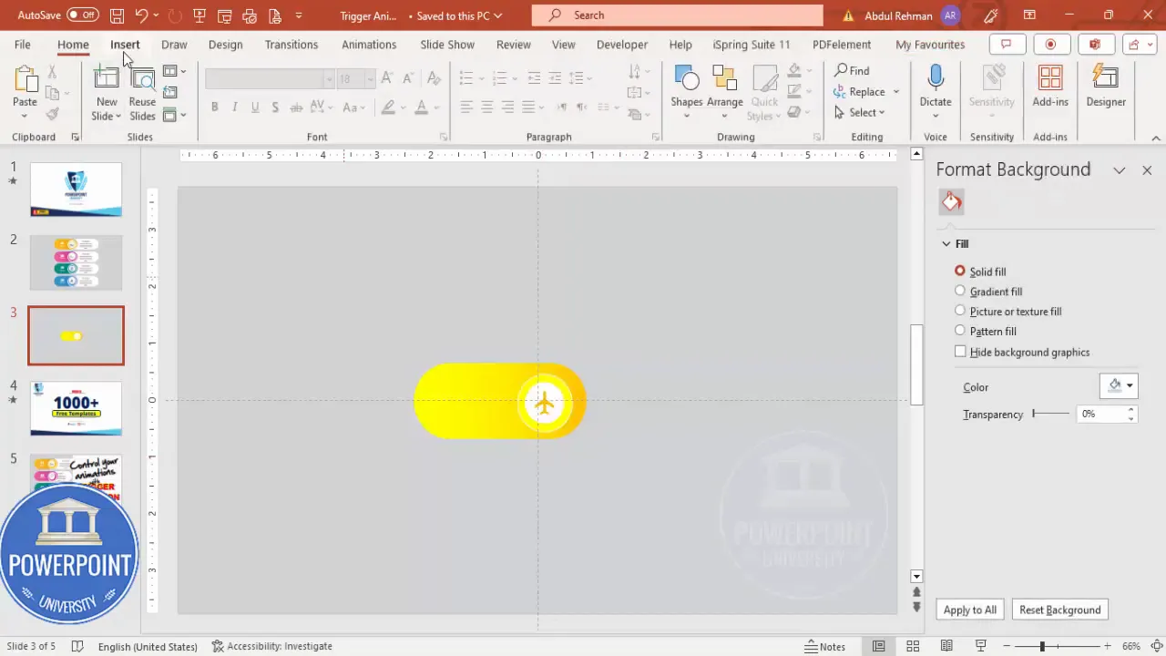This screenshot has width=1166, height=656.
Task: Click the Bold formatting icon
Action: tap(214, 108)
